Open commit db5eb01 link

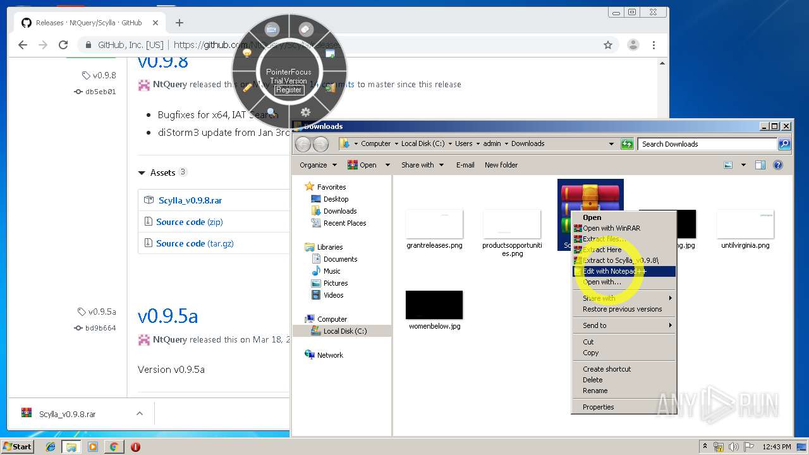pyautogui.click(x=95, y=92)
